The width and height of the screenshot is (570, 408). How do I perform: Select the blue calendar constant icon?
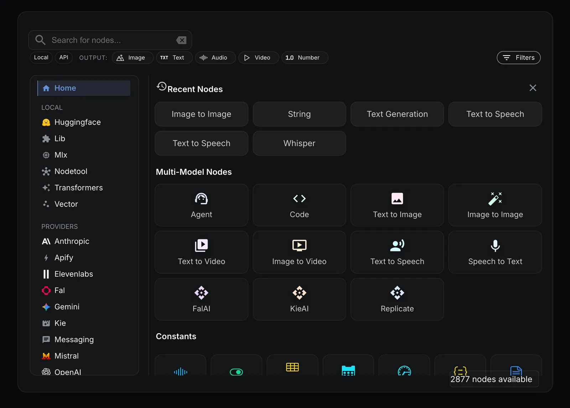click(348, 370)
